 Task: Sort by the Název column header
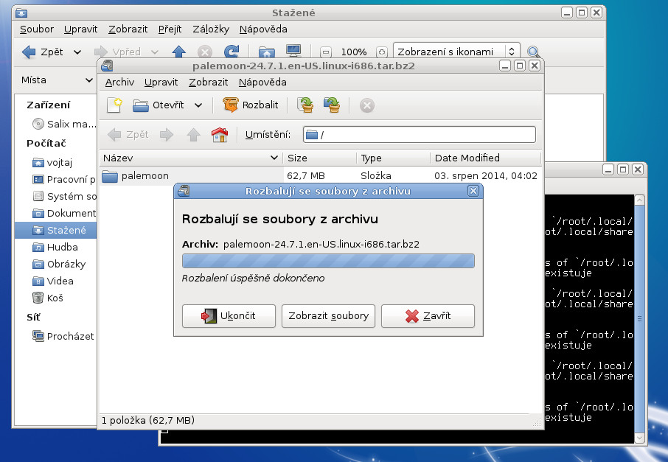click(191, 158)
